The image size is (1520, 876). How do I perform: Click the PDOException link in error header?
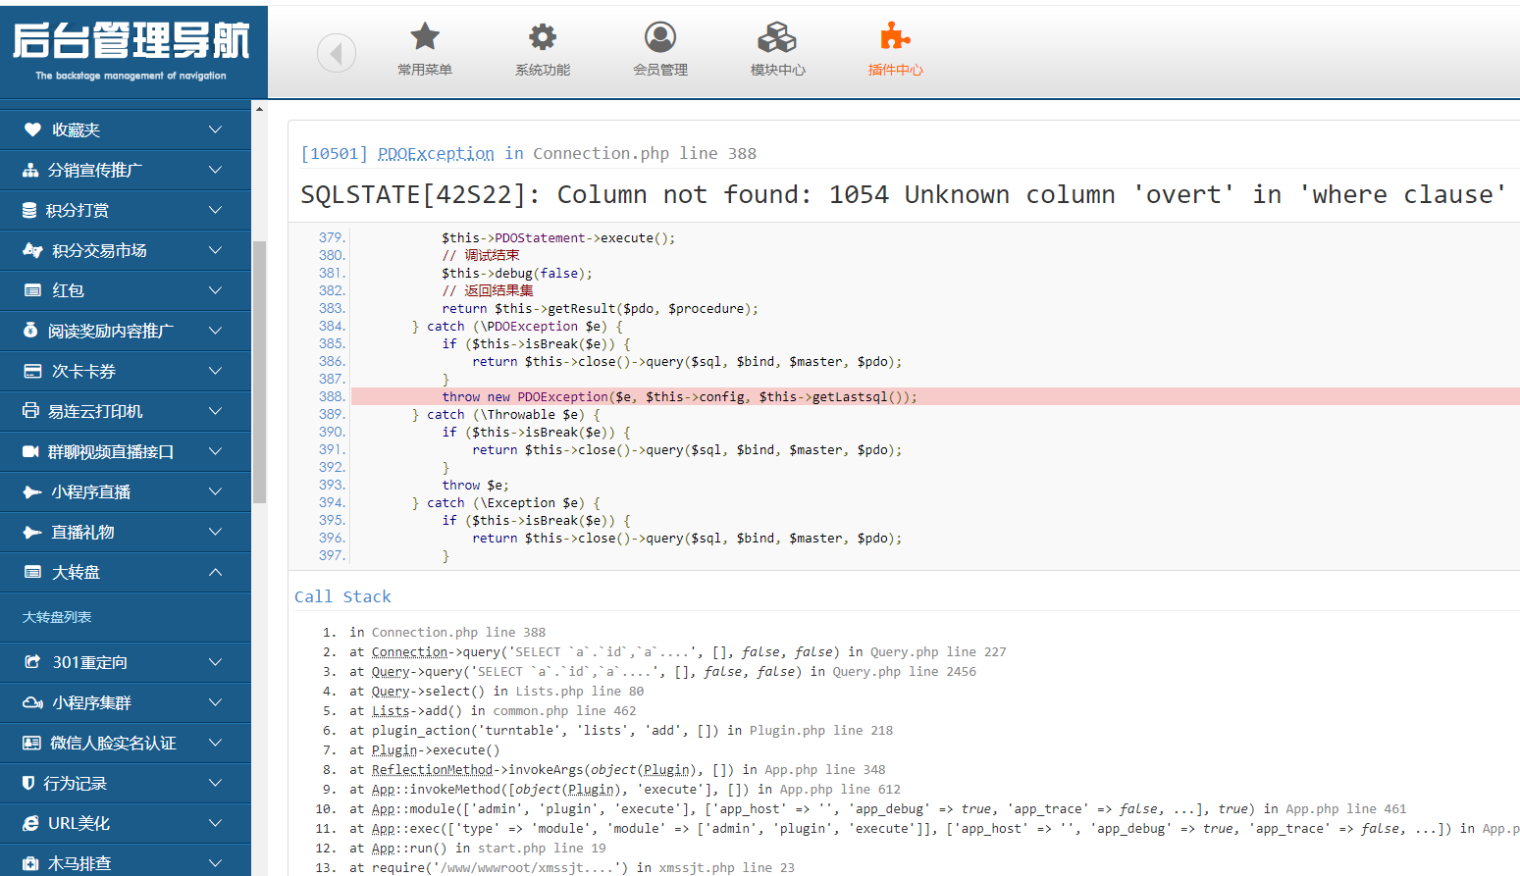click(x=436, y=153)
